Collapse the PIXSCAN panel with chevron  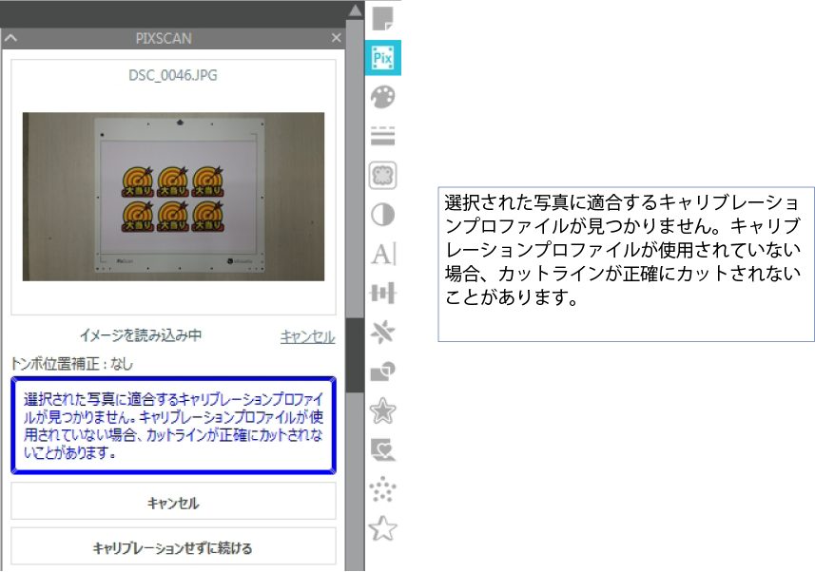(10, 38)
